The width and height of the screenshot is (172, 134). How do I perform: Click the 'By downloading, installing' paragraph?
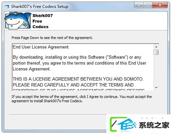click(x=79, y=63)
